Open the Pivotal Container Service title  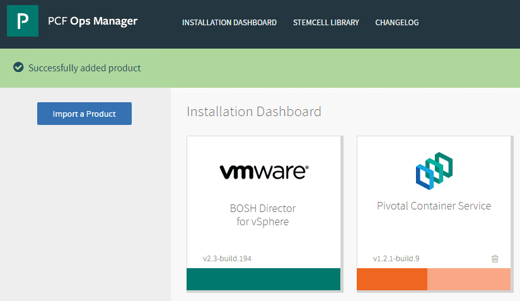tap(434, 206)
